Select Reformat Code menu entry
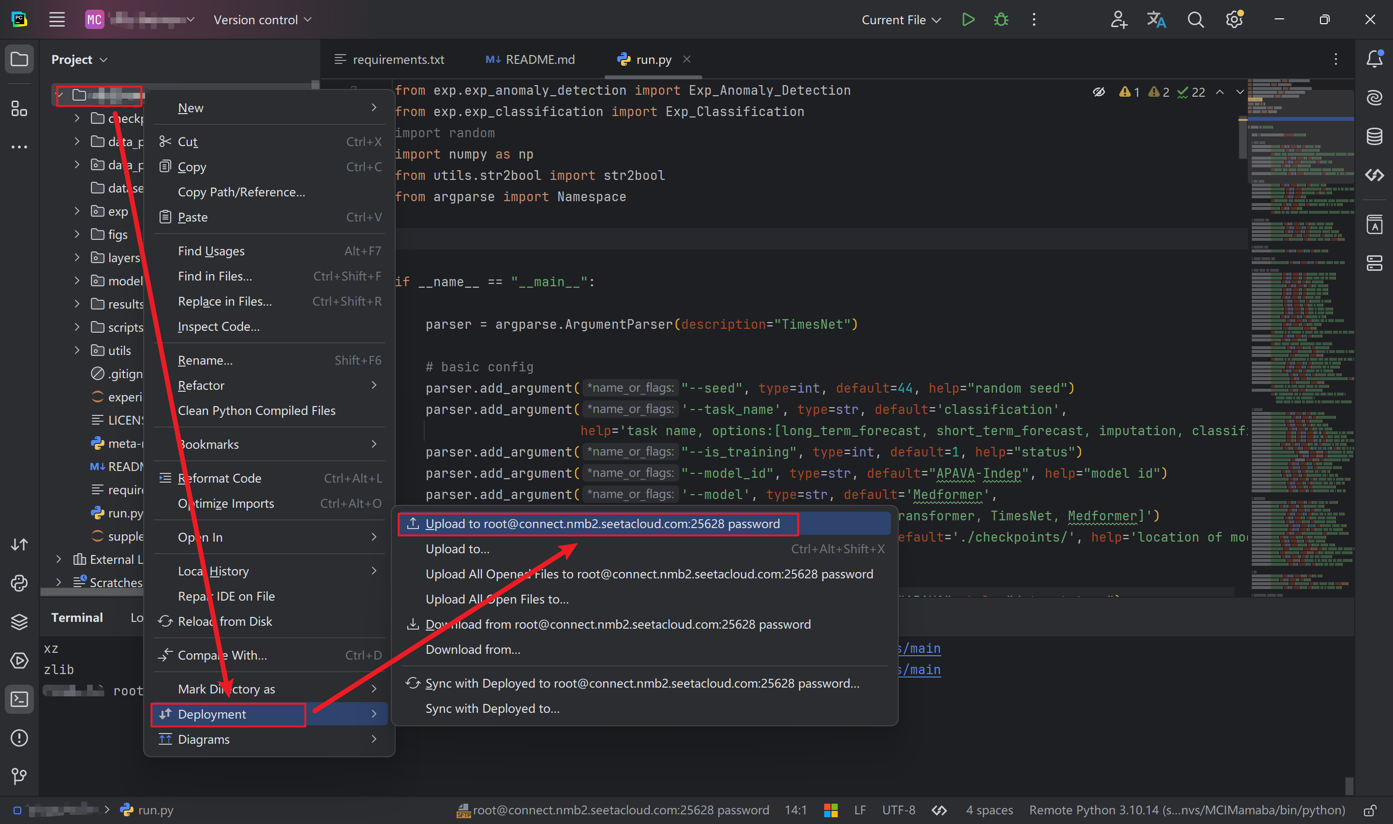Viewport: 1393px width, 824px height. pos(269,478)
